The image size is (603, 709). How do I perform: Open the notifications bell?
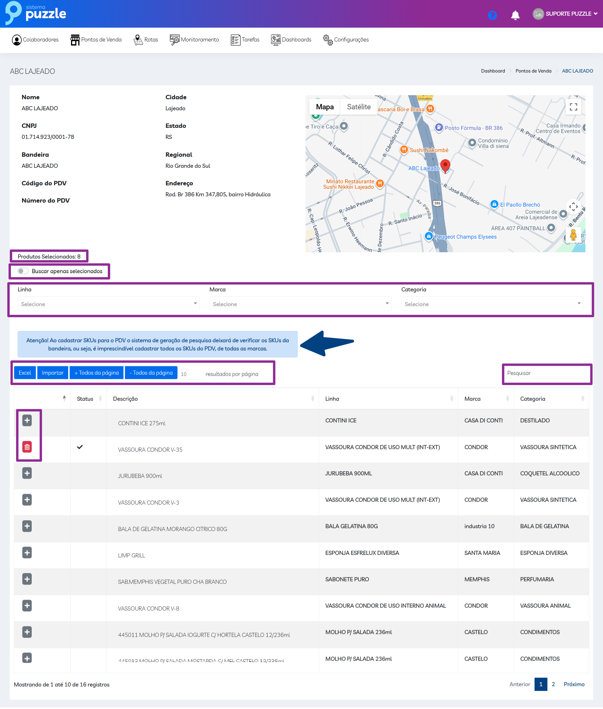pyautogui.click(x=515, y=15)
